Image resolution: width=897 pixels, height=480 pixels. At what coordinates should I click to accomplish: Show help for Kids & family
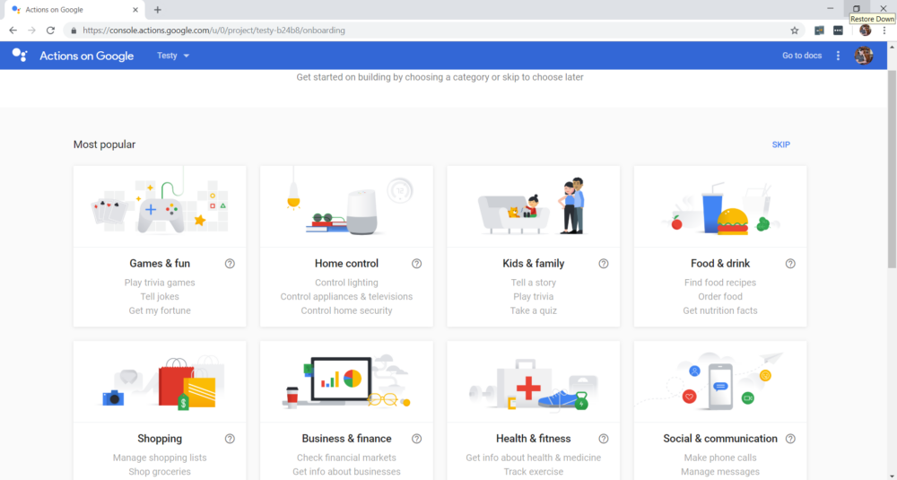(x=603, y=264)
